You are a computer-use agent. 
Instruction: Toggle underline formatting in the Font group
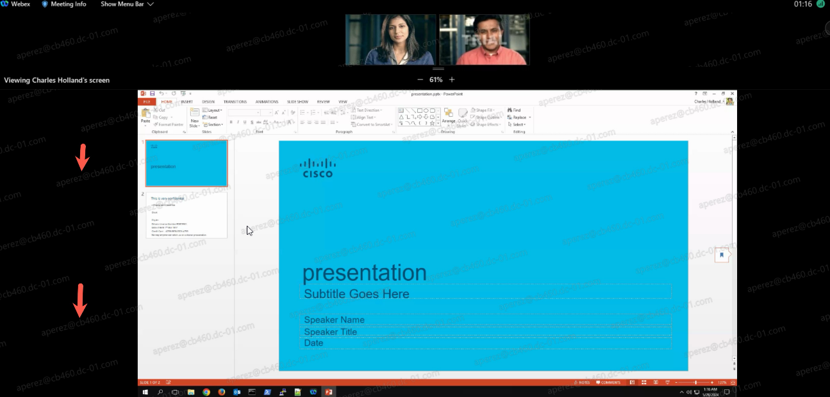click(244, 122)
